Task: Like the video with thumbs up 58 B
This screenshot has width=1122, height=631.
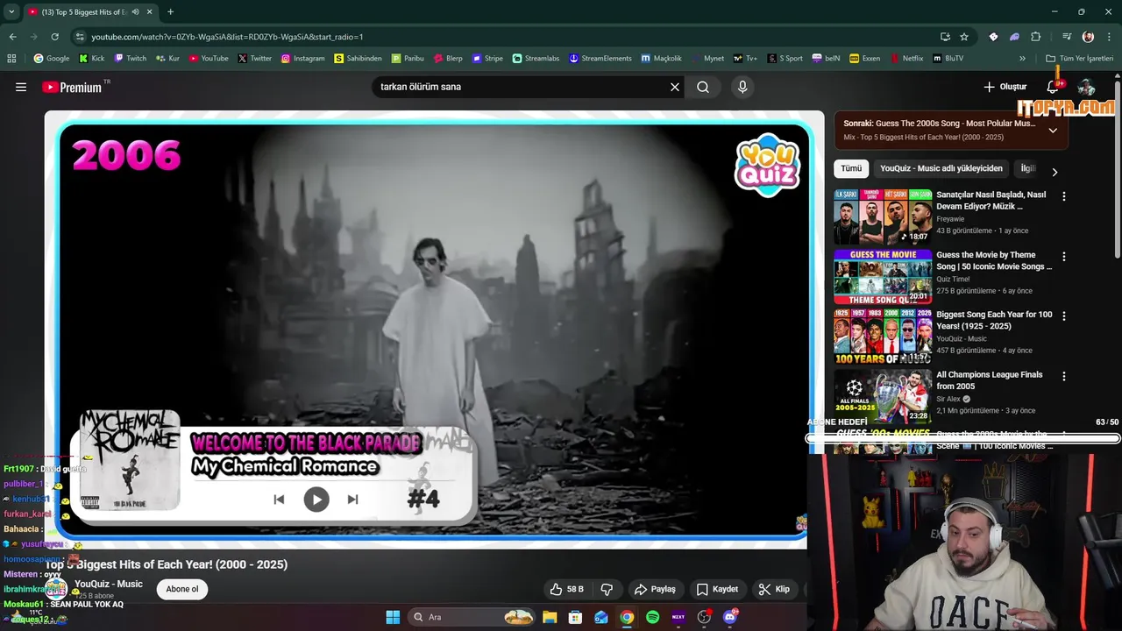Action: pos(566,589)
